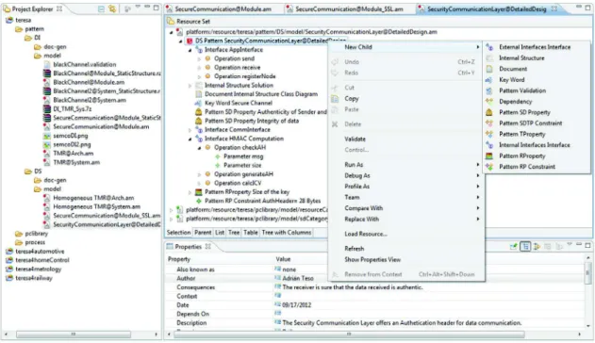Collapse the Interface HMAC Computation node

[190, 139]
